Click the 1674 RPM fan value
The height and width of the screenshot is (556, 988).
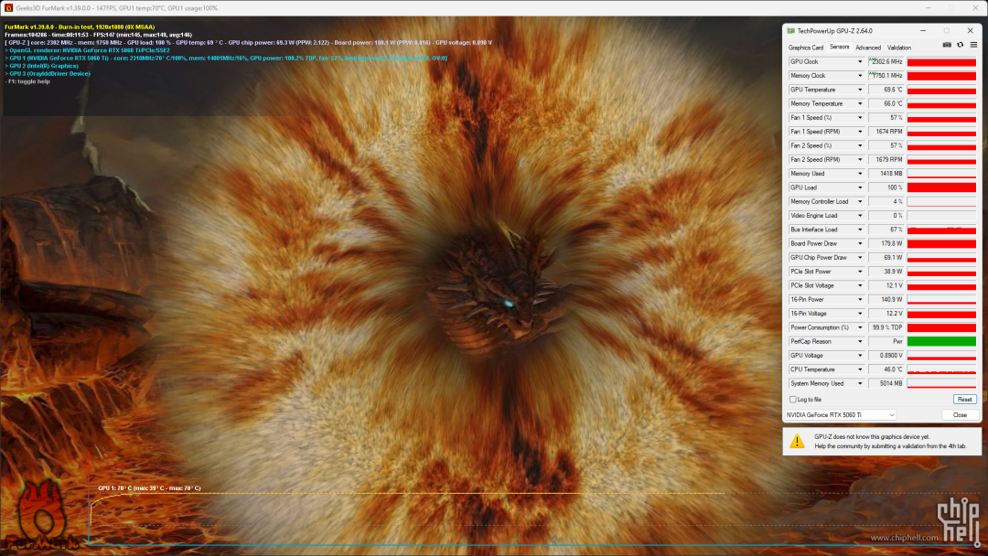pyautogui.click(x=886, y=132)
